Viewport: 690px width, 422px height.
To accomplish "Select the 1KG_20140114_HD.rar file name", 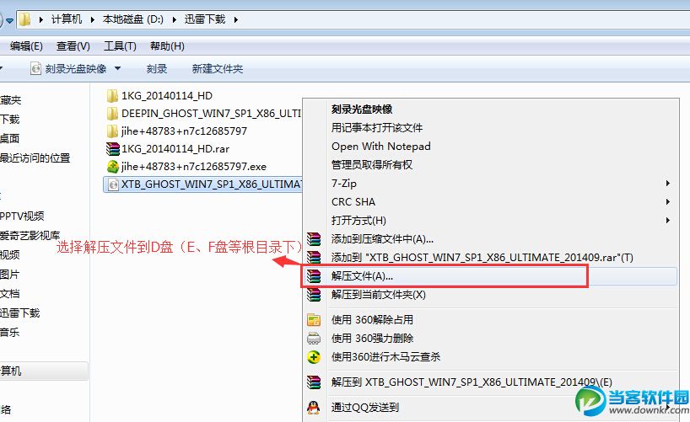I will [175, 149].
